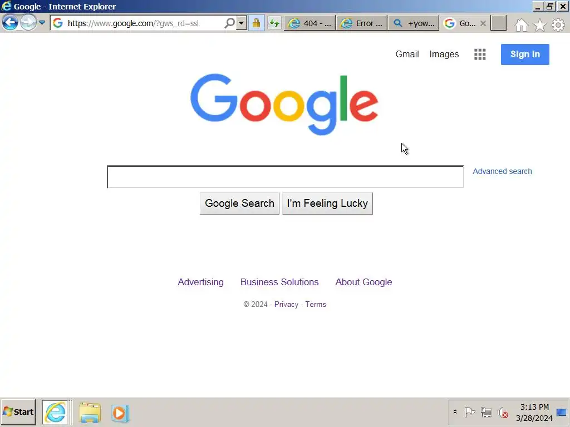Open the Business Solutions link

(x=279, y=282)
